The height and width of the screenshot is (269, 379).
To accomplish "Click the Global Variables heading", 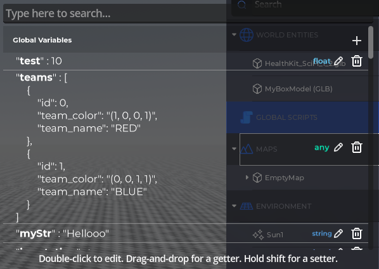I will [x=42, y=40].
